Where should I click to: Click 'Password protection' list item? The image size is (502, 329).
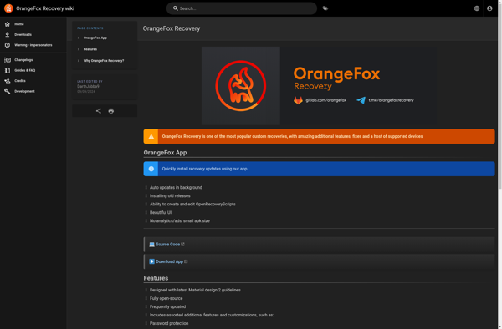point(169,323)
